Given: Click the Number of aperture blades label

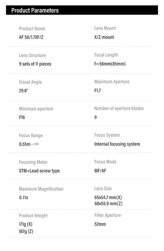Looking at the screenshot, I should pos(119,108).
